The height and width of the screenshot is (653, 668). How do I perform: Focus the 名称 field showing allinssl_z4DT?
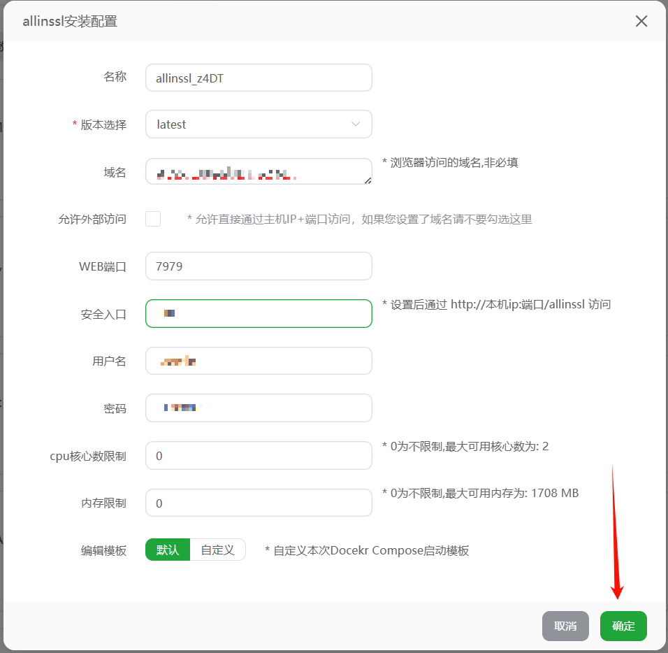point(259,78)
